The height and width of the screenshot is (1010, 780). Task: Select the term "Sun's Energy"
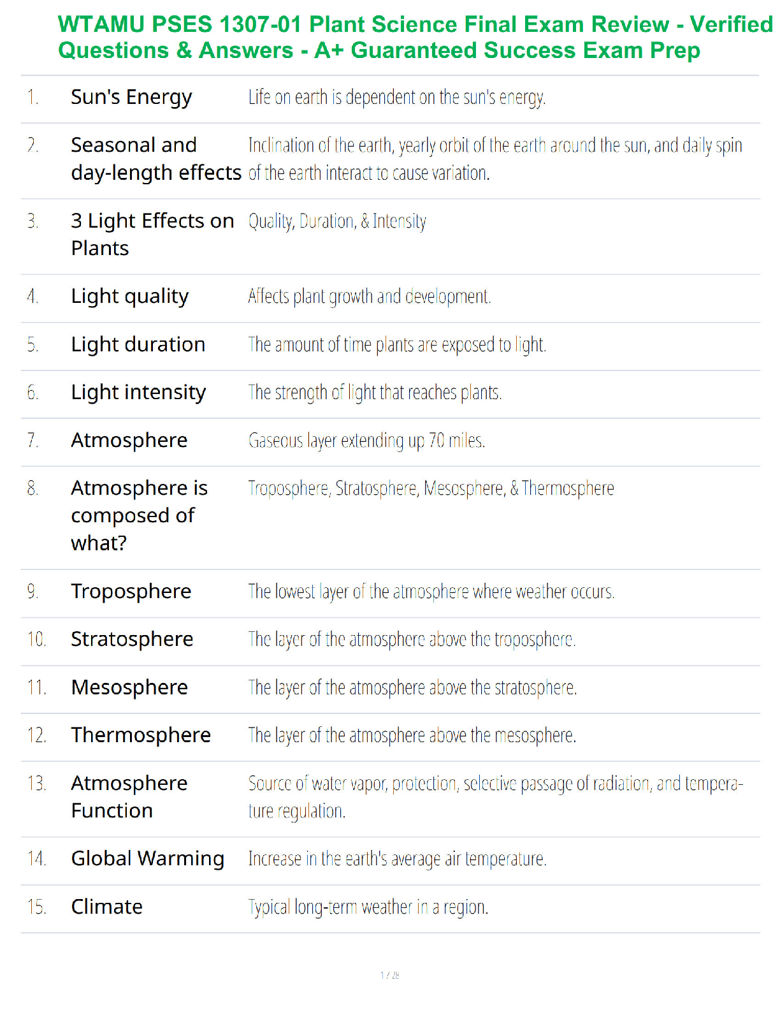131,98
